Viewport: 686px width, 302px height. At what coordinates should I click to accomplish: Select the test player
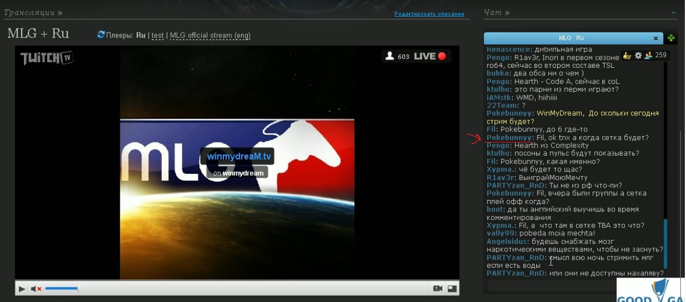[x=158, y=35]
